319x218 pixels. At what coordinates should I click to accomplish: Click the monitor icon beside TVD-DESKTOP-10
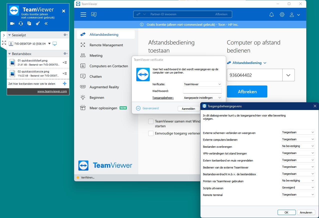point(55,44)
